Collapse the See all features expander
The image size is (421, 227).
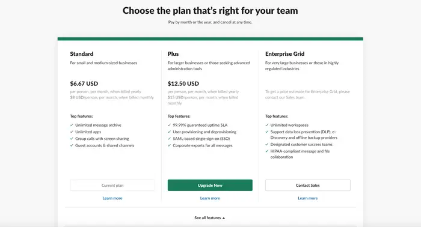point(210,218)
